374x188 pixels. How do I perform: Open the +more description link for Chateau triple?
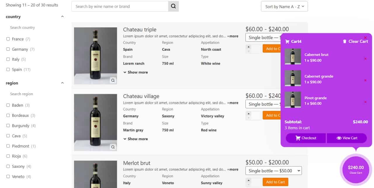tap(233, 36)
